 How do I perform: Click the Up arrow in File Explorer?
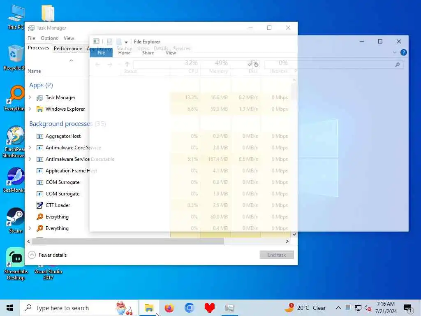coord(127,65)
